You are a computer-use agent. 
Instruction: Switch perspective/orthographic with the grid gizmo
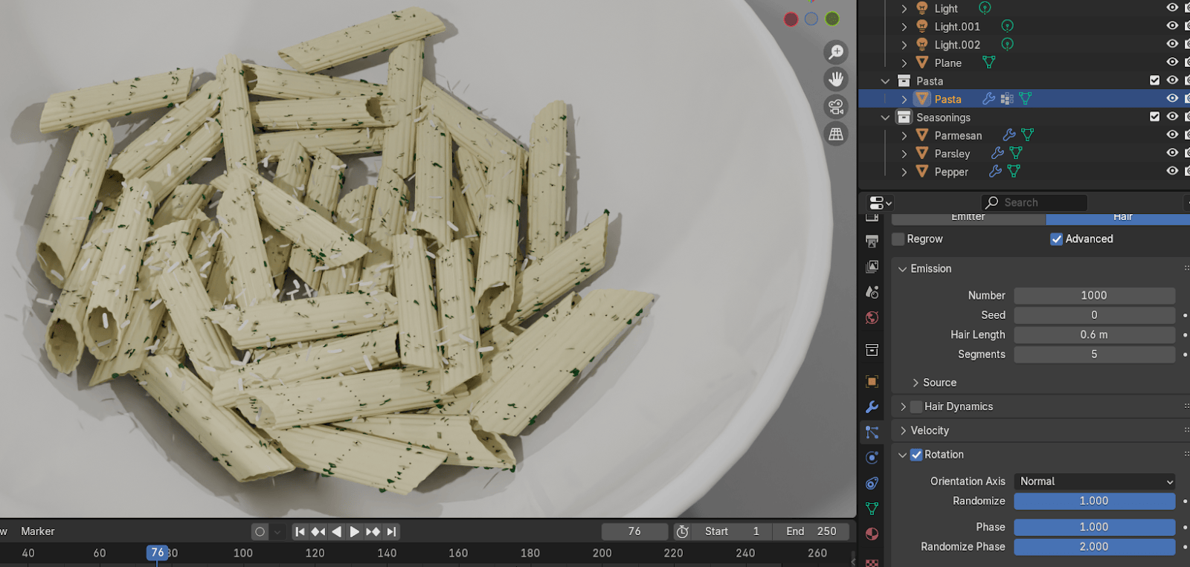(836, 135)
